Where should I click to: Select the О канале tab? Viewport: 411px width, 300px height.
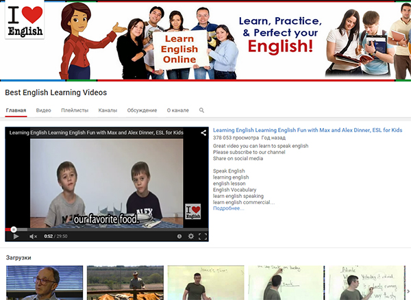[178, 110]
